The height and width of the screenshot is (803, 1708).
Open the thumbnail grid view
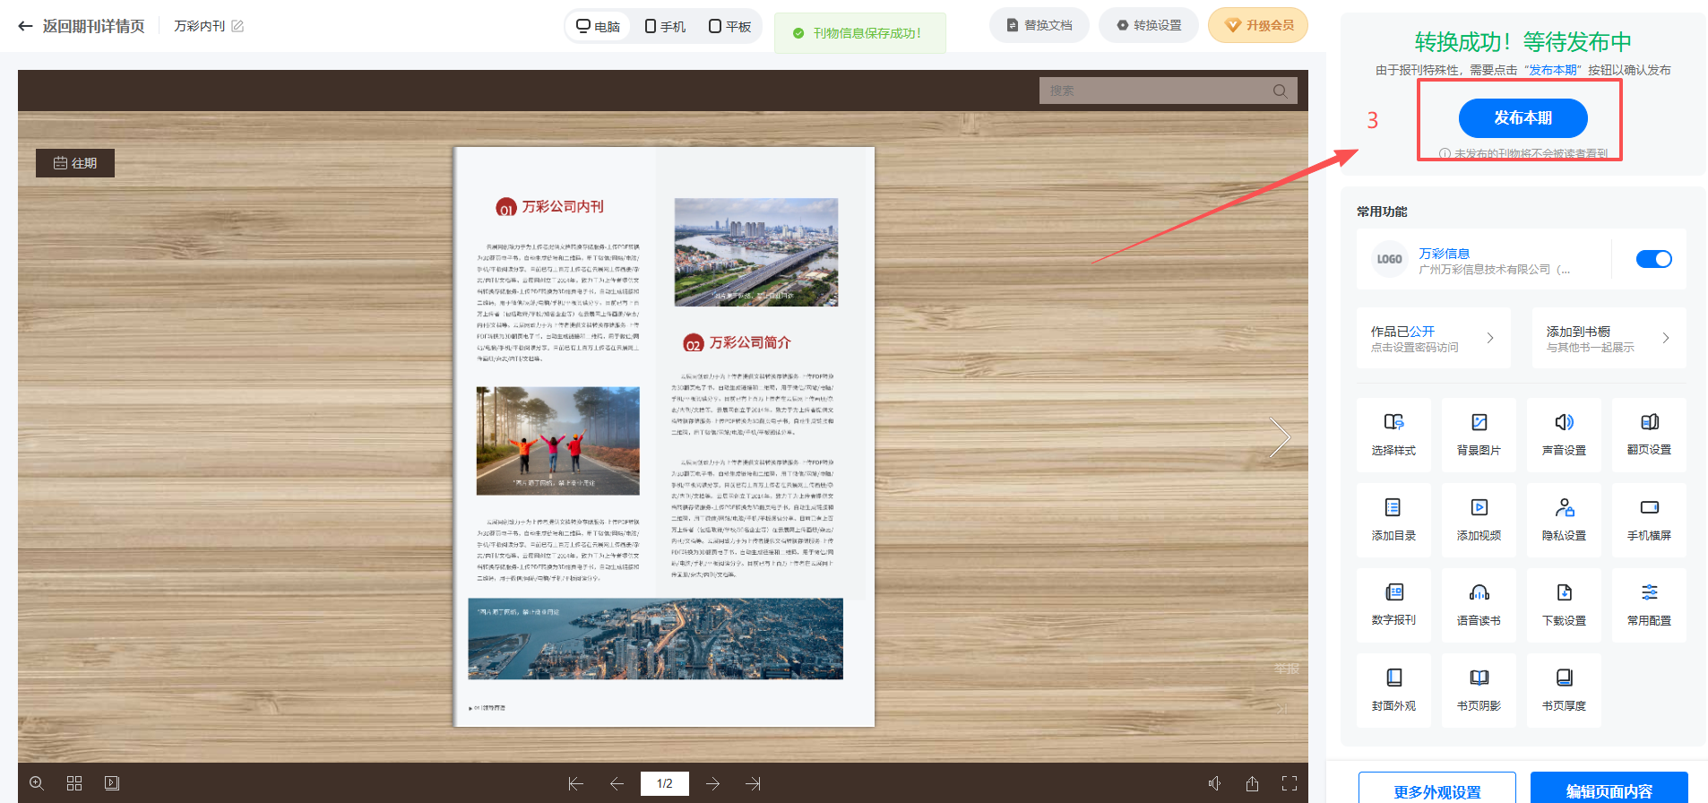pos(74,783)
